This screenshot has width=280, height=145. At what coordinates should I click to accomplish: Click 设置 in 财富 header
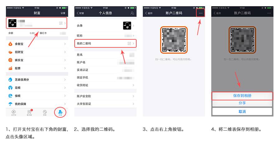[x=63, y=13]
